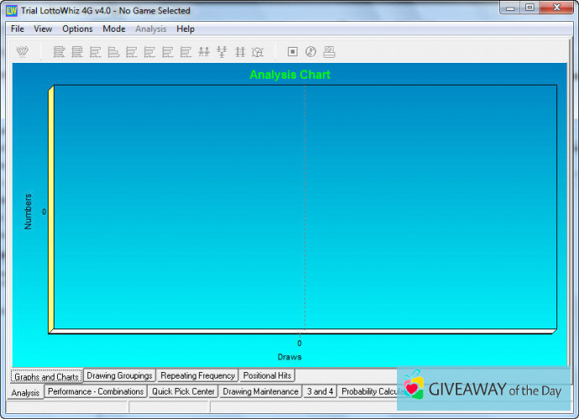Open the Performance - Combinations tab
Image resolution: width=579 pixels, height=419 pixels.
96,391
